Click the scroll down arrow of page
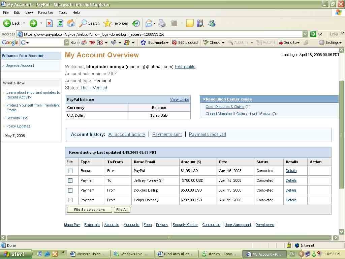This screenshot has height=259, width=345. pyautogui.click(x=342, y=231)
